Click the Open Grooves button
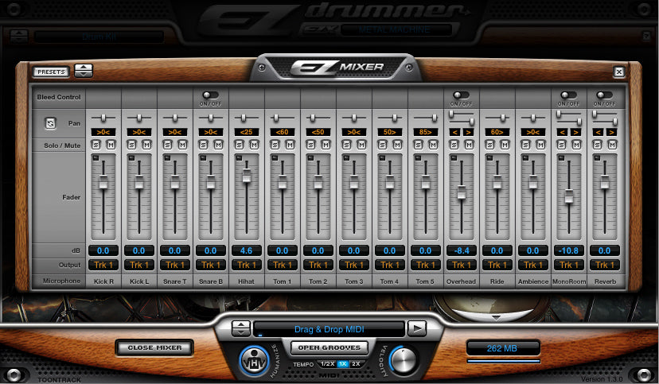 (x=328, y=347)
